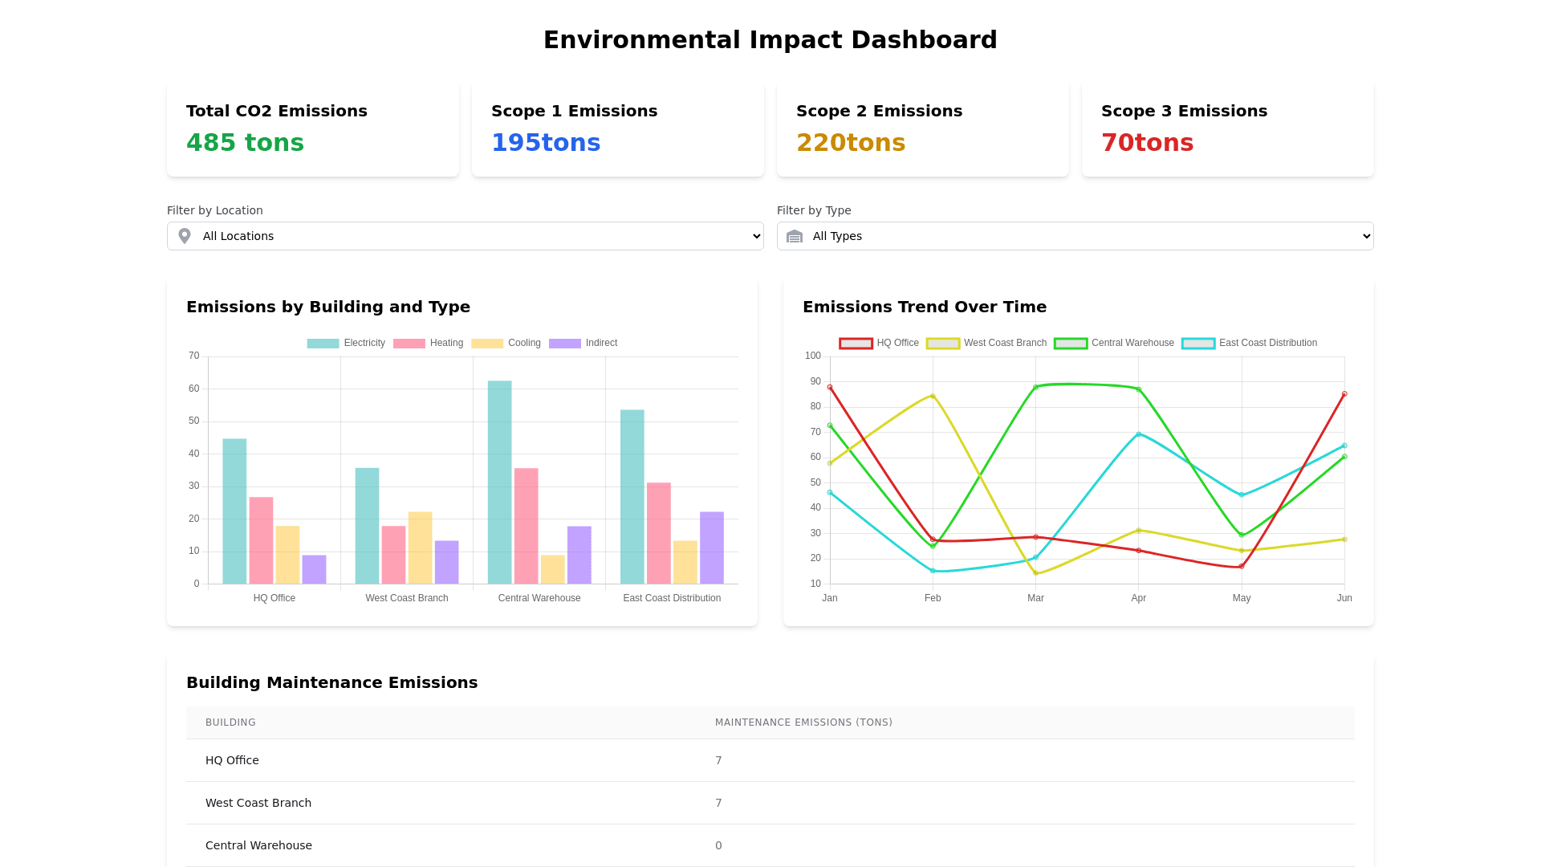Click Total CO2 Emissions card

(x=313, y=128)
